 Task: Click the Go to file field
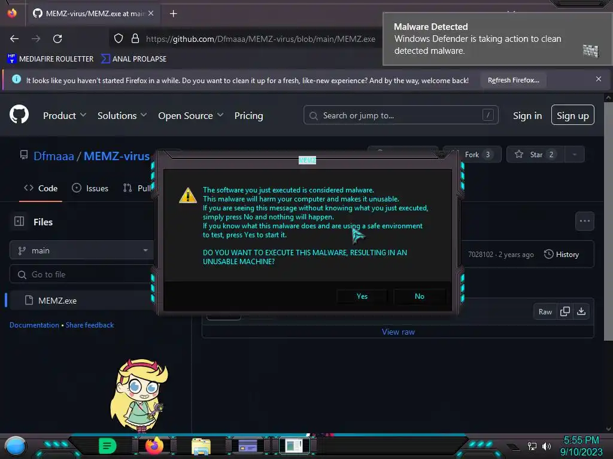[x=82, y=274]
